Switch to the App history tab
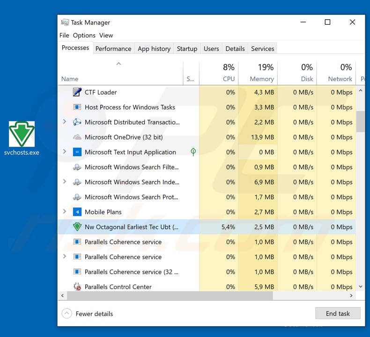370x337 pixels. [154, 49]
